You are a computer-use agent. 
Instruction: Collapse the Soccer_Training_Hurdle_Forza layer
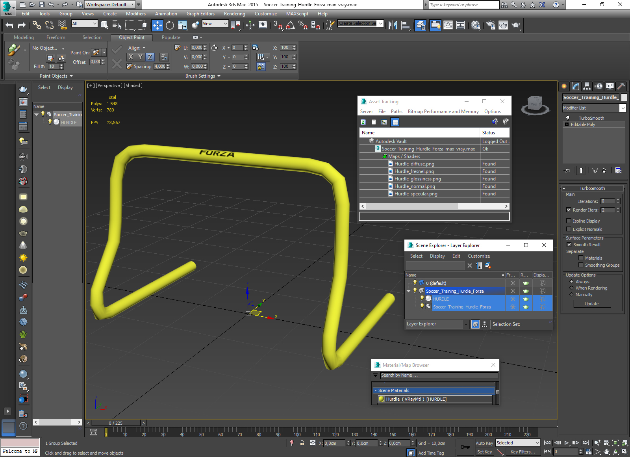(409, 291)
